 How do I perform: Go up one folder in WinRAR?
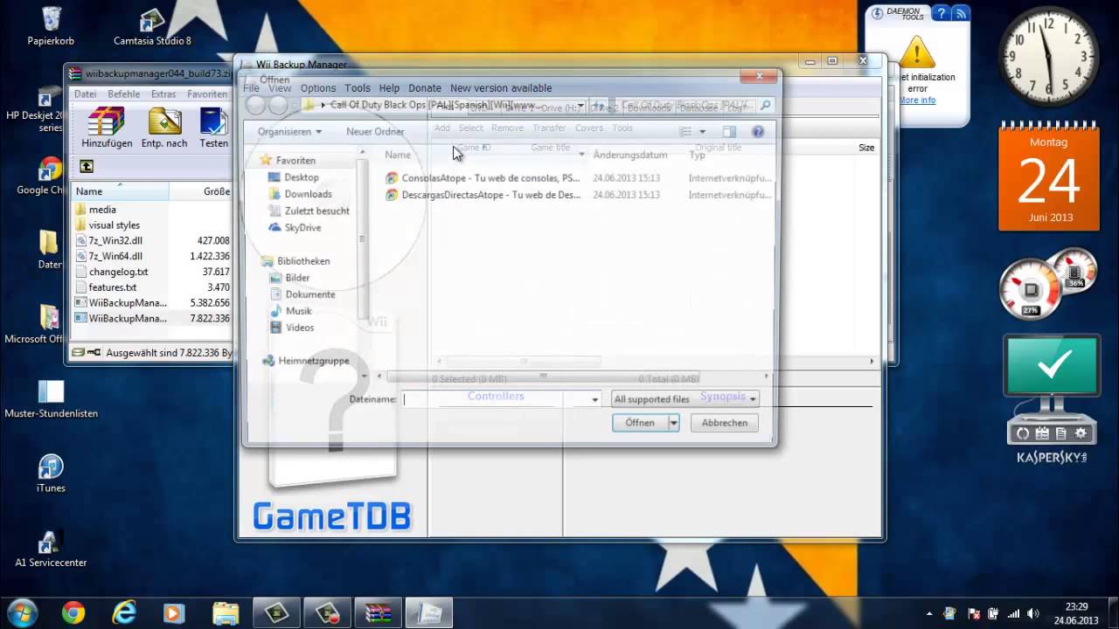click(87, 166)
